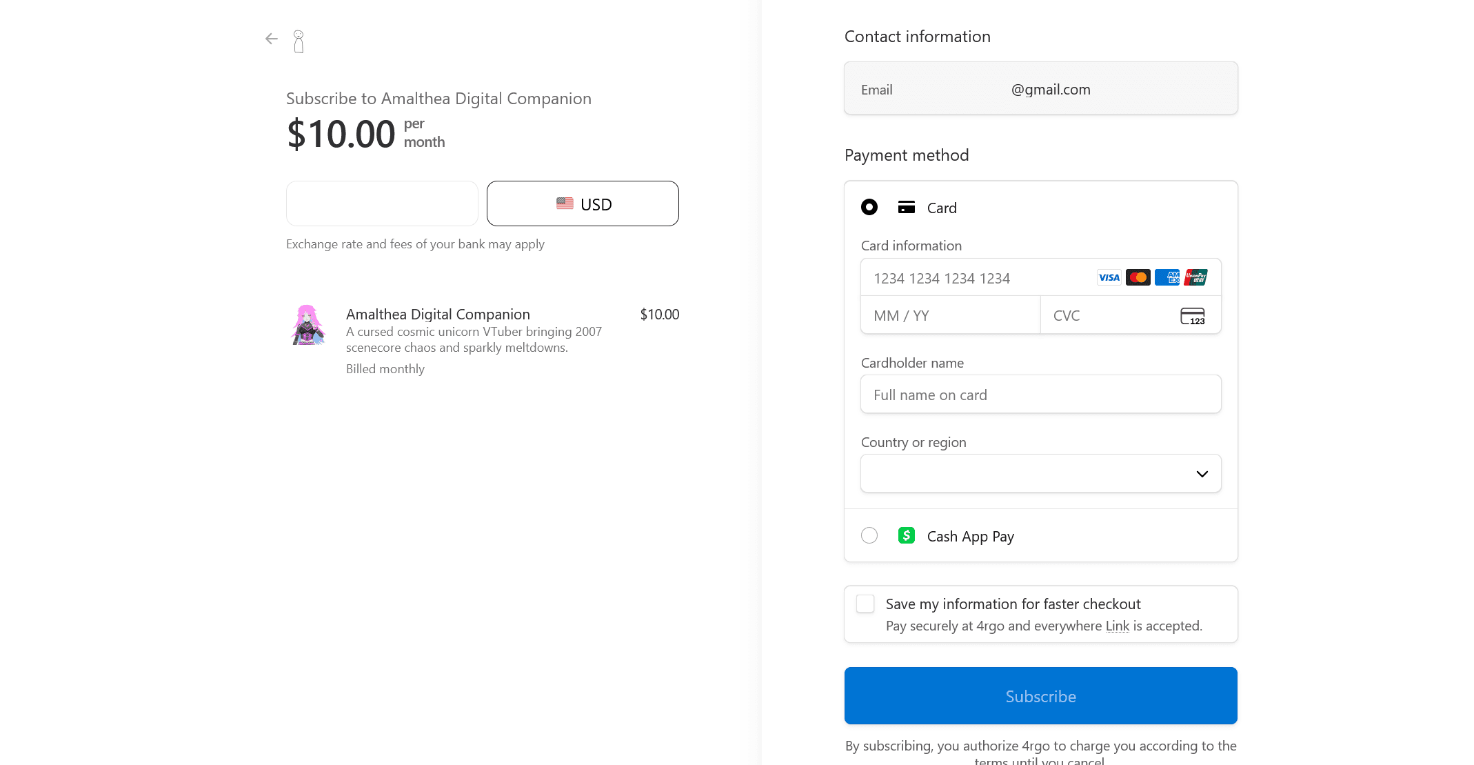The image size is (1474, 765).
Task: Click the Subscribe button
Action: 1040,695
